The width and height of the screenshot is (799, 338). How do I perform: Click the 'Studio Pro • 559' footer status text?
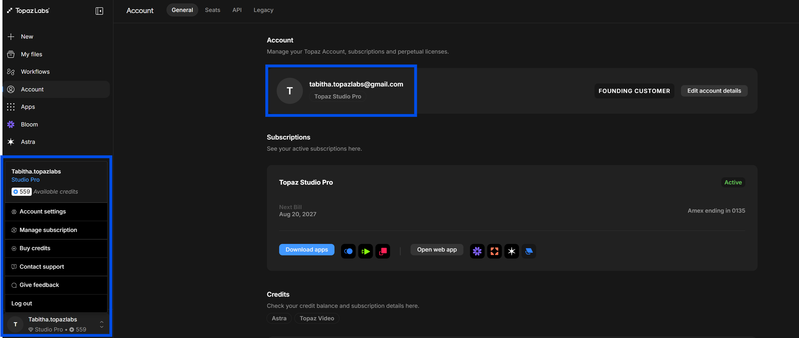click(57, 329)
